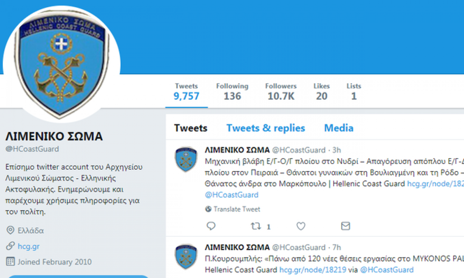
Task: Send first tweet via direct message envelope icon
Action: pyautogui.click(x=345, y=226)
